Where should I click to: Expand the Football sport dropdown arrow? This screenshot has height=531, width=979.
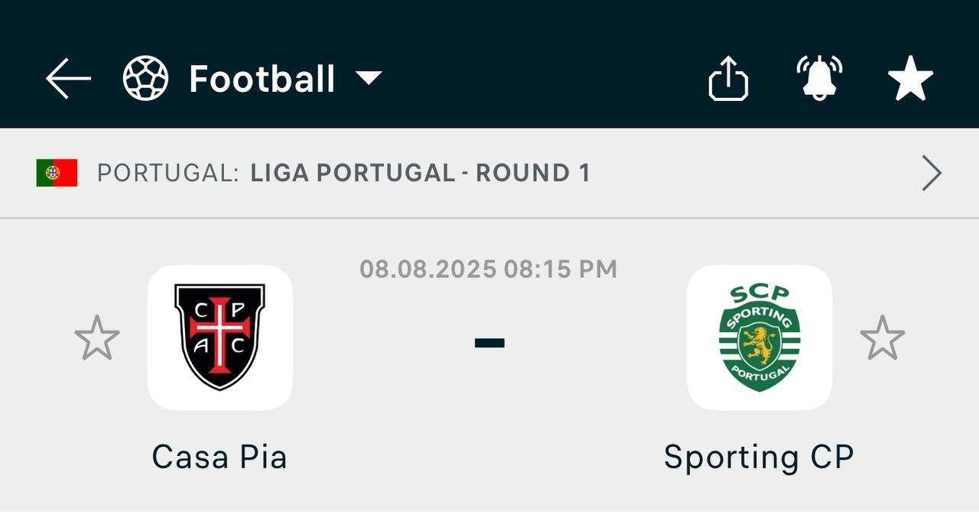[x=369, y=78]
